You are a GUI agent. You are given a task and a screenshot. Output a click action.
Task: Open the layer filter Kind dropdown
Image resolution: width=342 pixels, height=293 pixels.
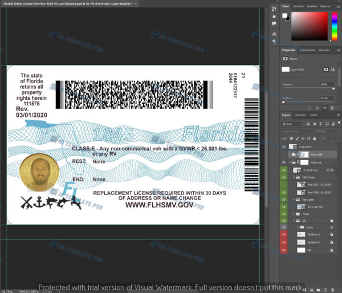pyautogui.click(x=293, y=124)
